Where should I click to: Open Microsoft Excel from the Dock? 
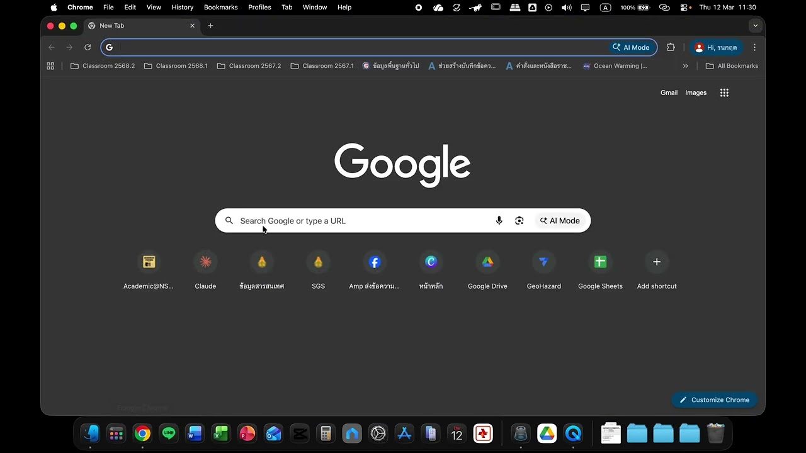[x=220, y=433]
